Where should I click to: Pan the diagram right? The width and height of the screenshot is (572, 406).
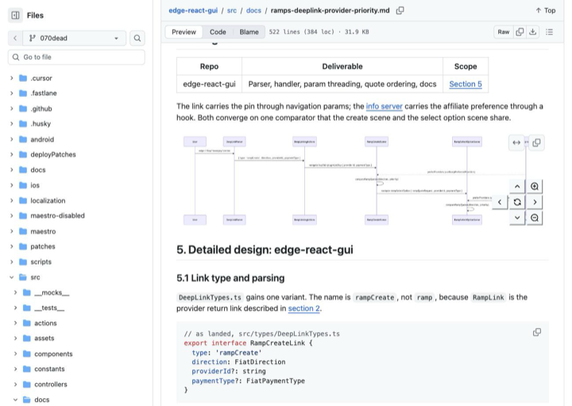pos(535,202)
